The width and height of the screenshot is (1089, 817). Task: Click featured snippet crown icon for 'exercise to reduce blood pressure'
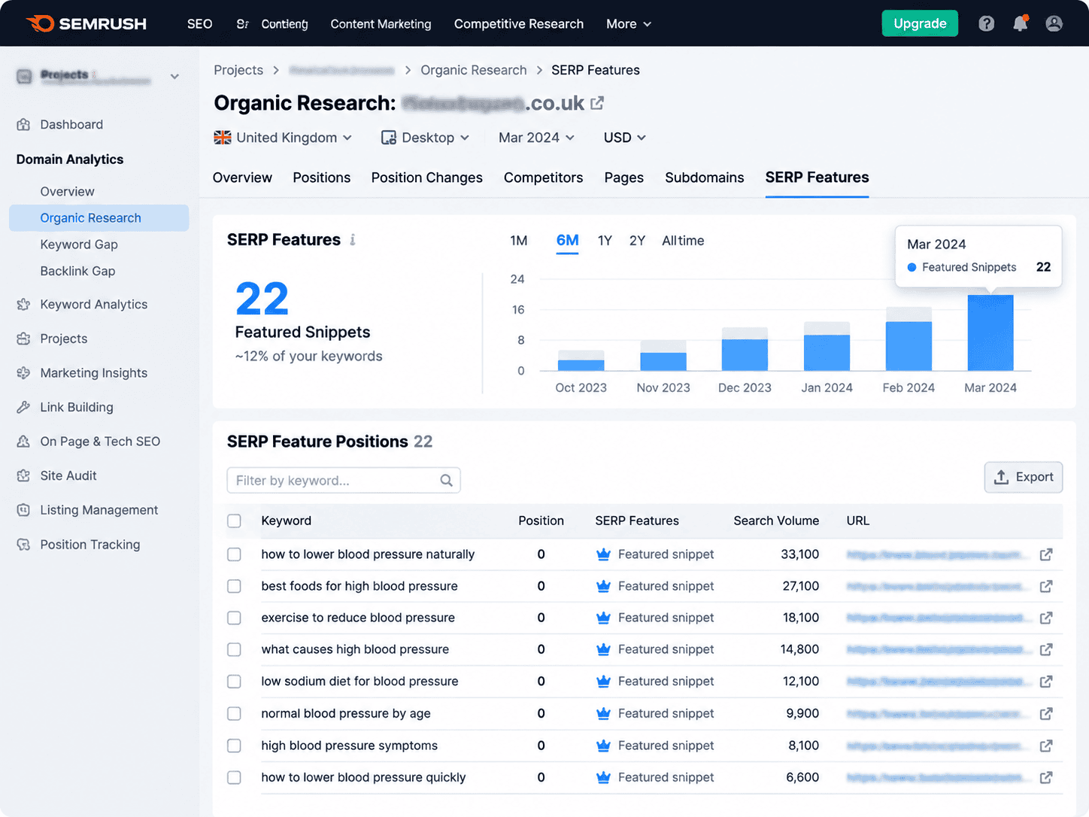(603, 618)
